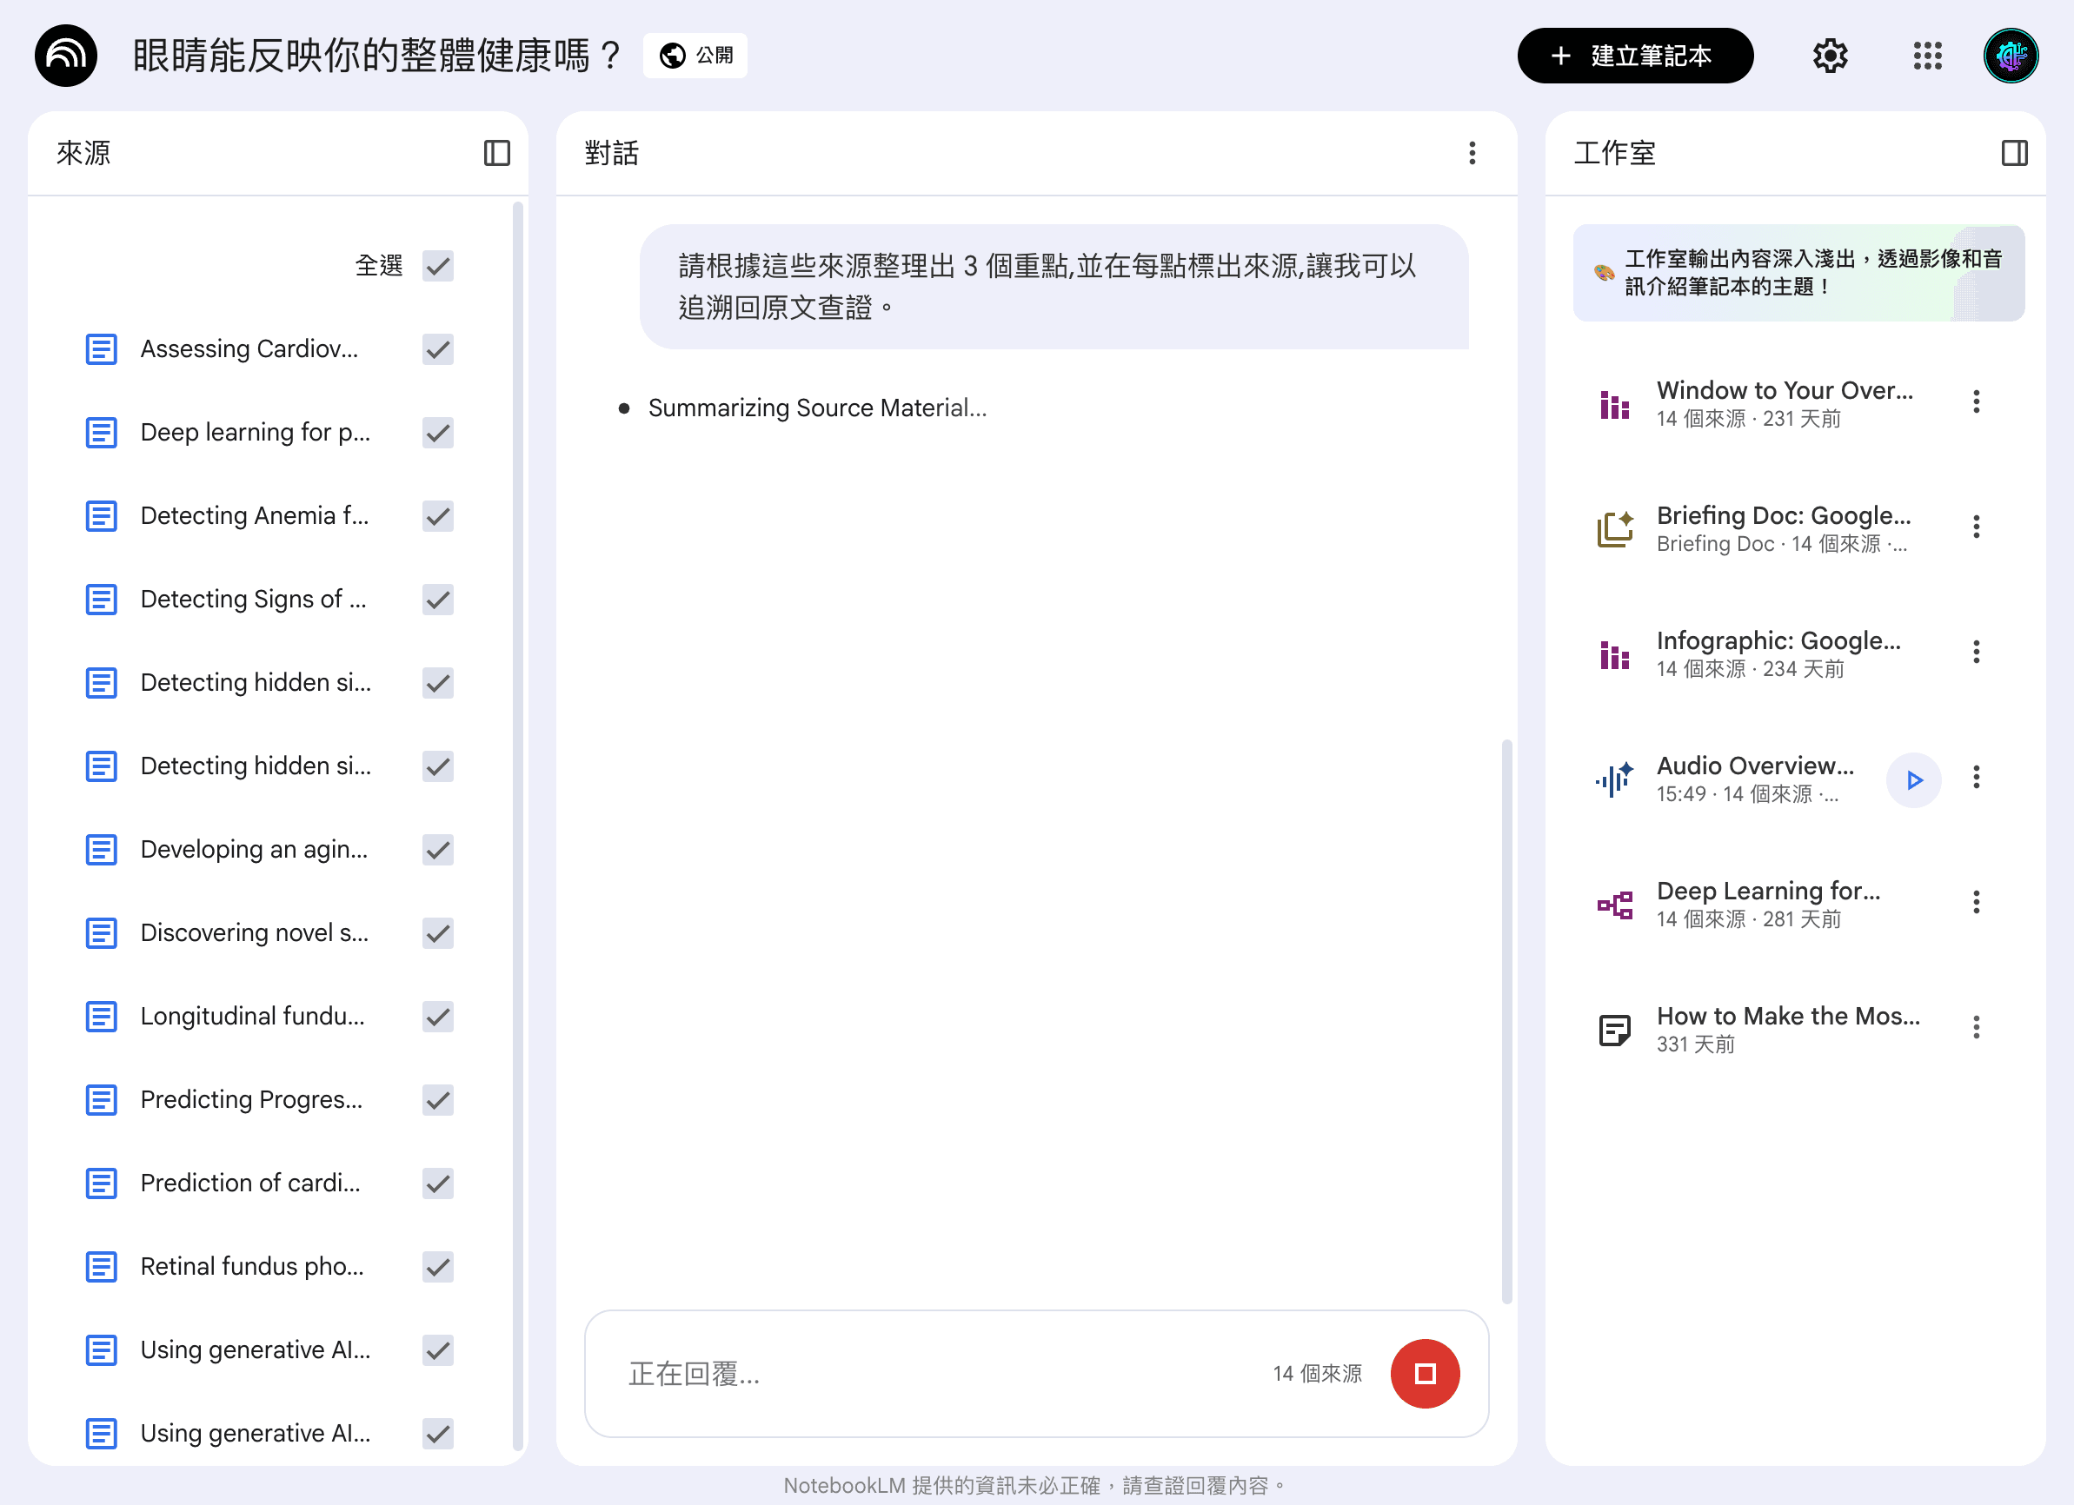Open the Prediction of cardi... source title
The width and height of the screenshot is (2074, 1505).
(250, 1183)
